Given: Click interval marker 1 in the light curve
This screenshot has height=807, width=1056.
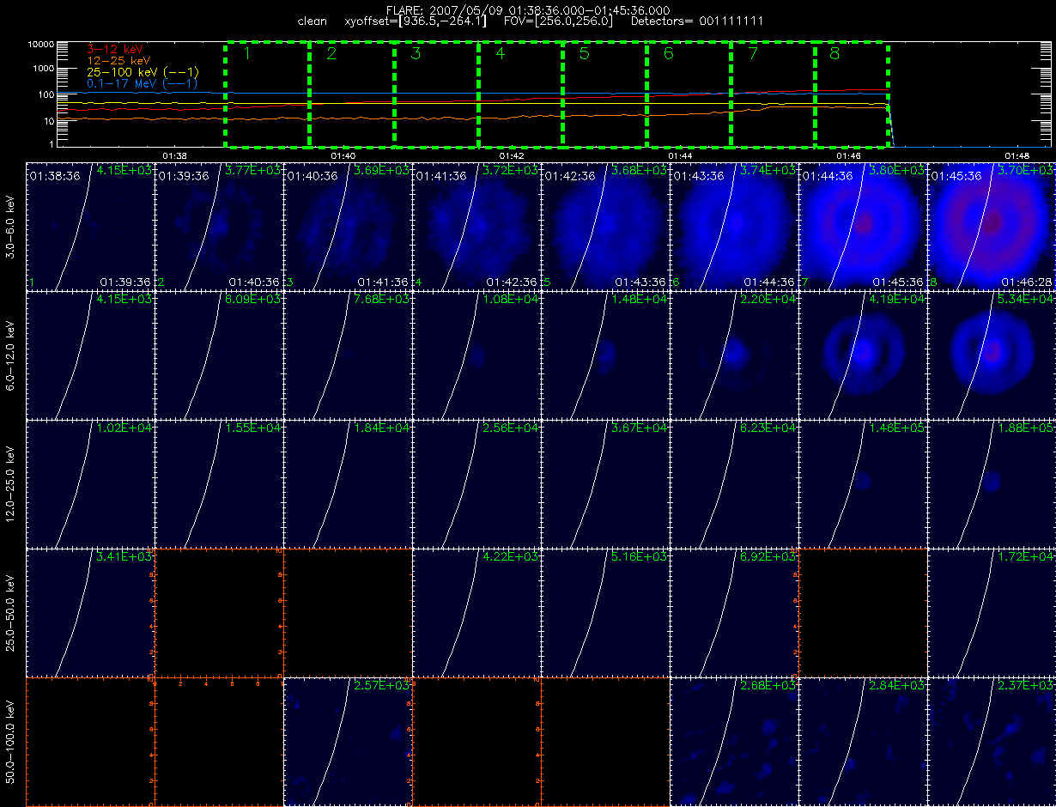Looking at the screenshot, I should pos(246,54).
